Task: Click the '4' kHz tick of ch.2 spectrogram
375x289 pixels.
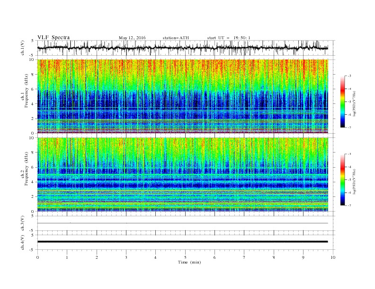Action: tap(33, 182)
